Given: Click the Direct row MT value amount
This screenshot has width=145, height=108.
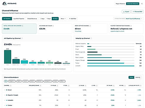Looking at the screenshot, I should click(113, 90).
